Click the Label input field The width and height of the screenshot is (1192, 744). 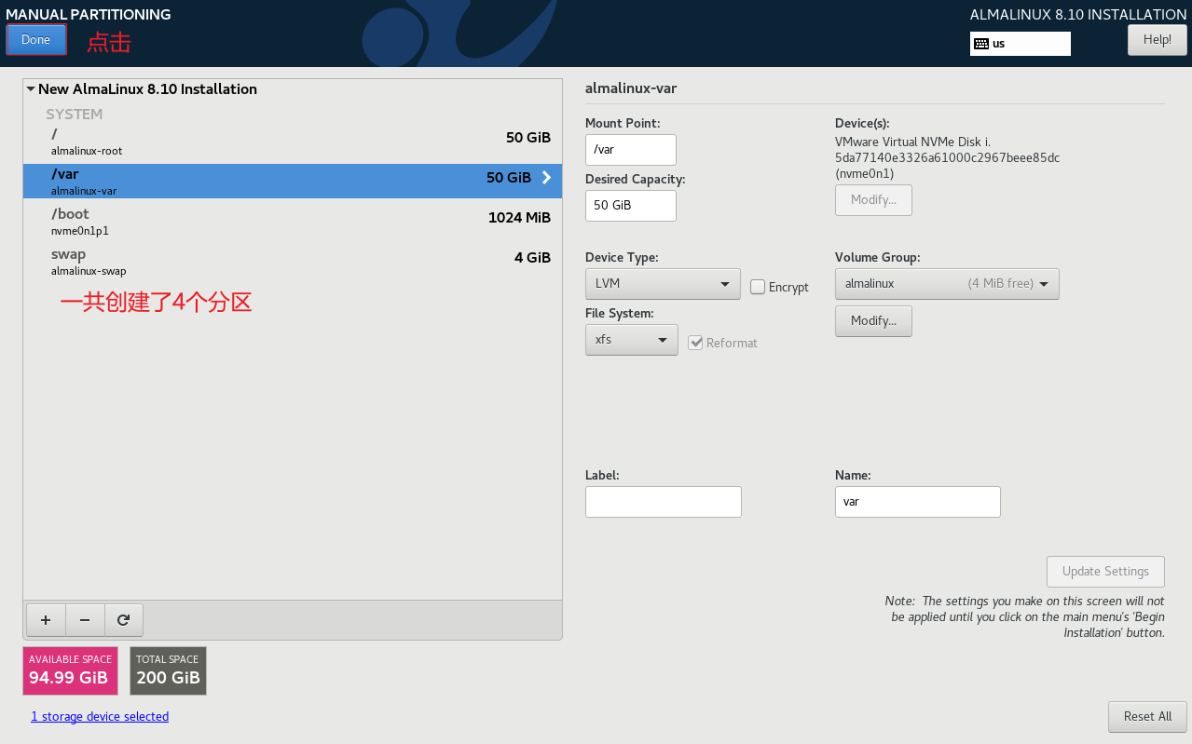click(x=664, y=502)
